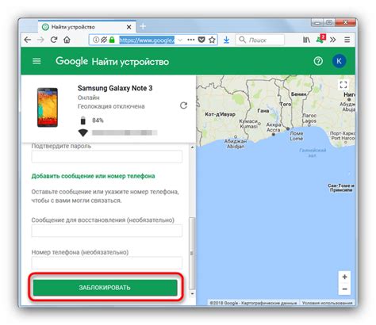Viewport: 376px width, 325px height.
Task: Click the Картографические данные map attribution
Action: coord(268,303)
